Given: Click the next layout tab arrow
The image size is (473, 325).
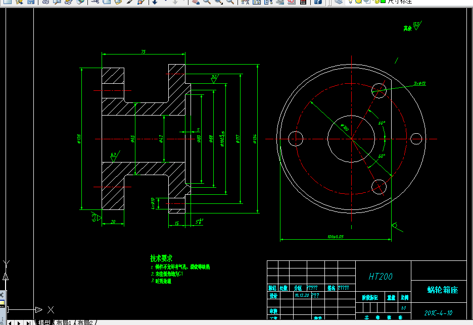Looking at the screenshot, I should [x=19, y=323].
